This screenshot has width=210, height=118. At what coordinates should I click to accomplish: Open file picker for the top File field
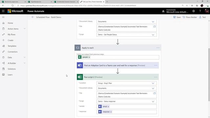155,27
